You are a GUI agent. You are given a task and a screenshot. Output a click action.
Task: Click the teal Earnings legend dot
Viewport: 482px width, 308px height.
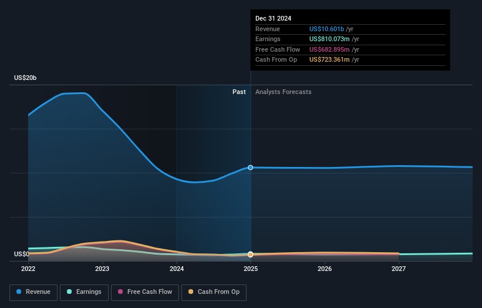coord(70,292)
